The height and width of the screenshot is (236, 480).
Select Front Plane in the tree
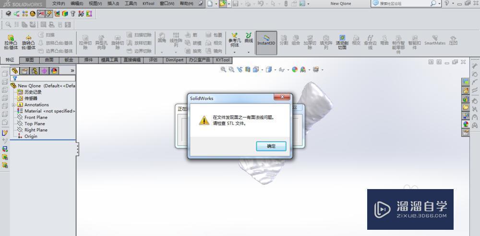pos(32,117)
